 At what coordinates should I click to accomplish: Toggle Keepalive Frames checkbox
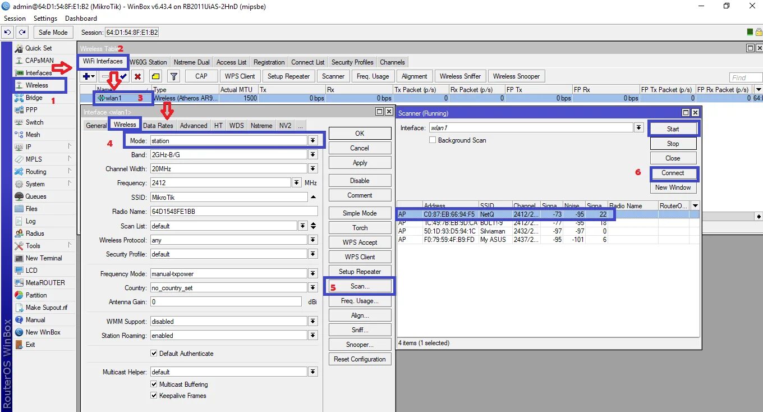point(154,396)
